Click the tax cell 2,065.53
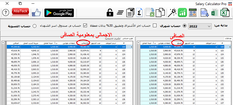This screenshot has height=105, width=233. [x=30, y=69]
